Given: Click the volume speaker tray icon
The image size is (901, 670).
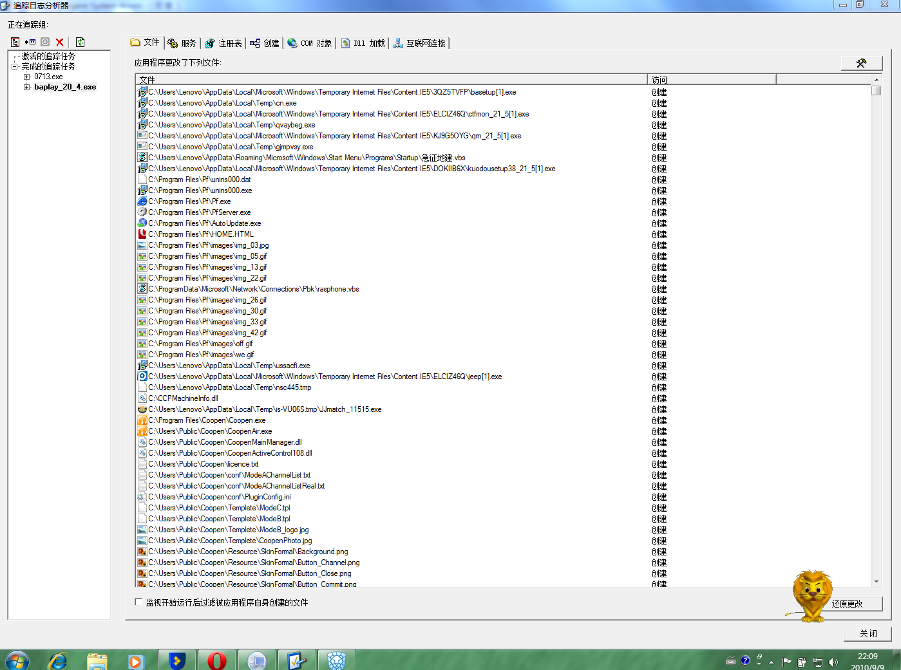Looking at the screenshot, I should tap(833, 662).
